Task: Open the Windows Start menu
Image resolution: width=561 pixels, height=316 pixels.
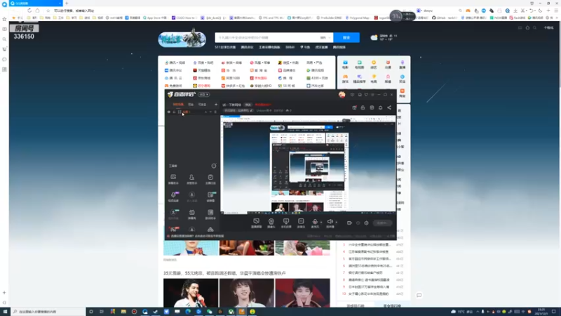Action: (5, 312)
